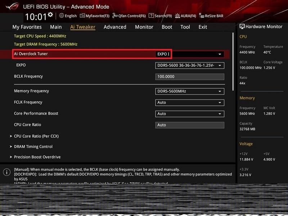Click the BCLK value 100.0000 MHz

(251, 68)
